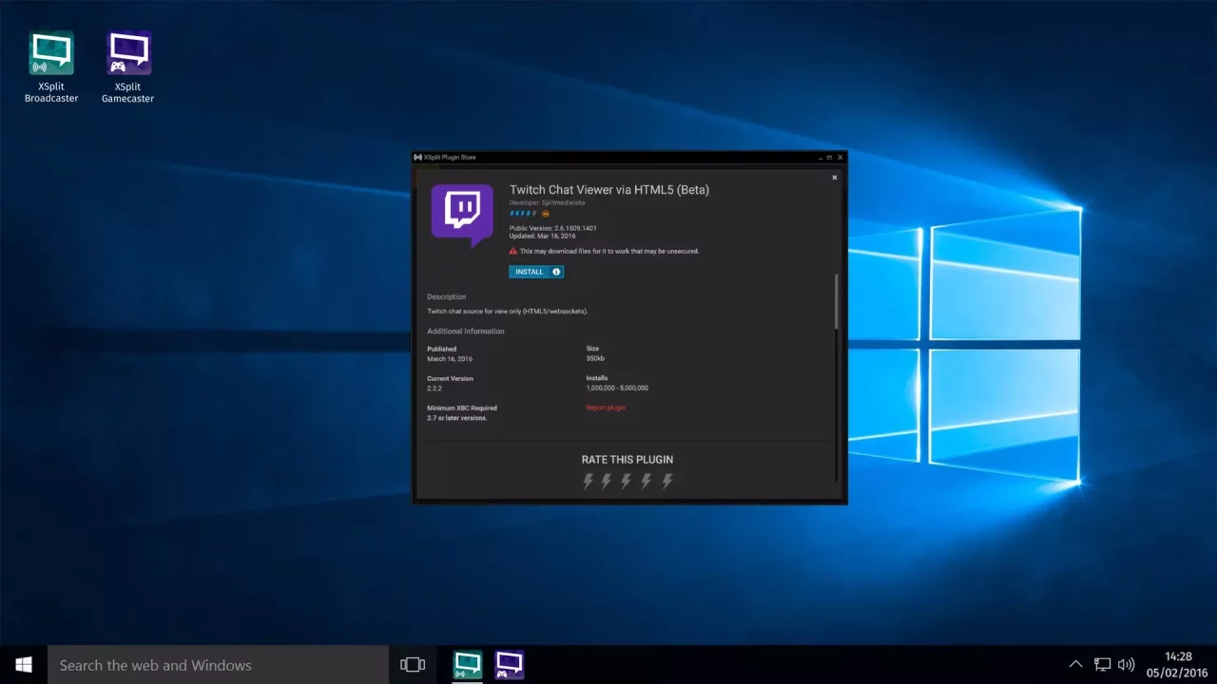Rate the plugin one lightning bolt
The image size is (1217, 684).
[588, 481]
